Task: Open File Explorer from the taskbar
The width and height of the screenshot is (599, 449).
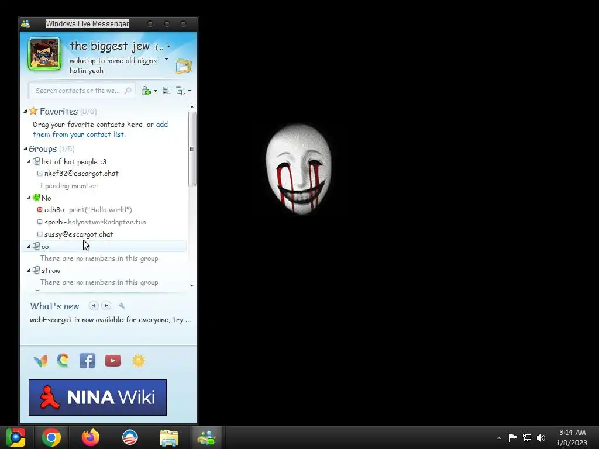Action: 169,437
